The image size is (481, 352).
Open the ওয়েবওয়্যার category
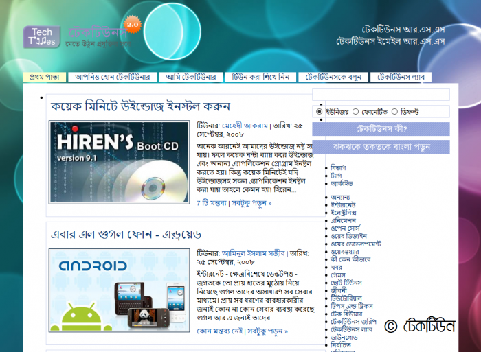pyautogui.click(x=345, y=252)
